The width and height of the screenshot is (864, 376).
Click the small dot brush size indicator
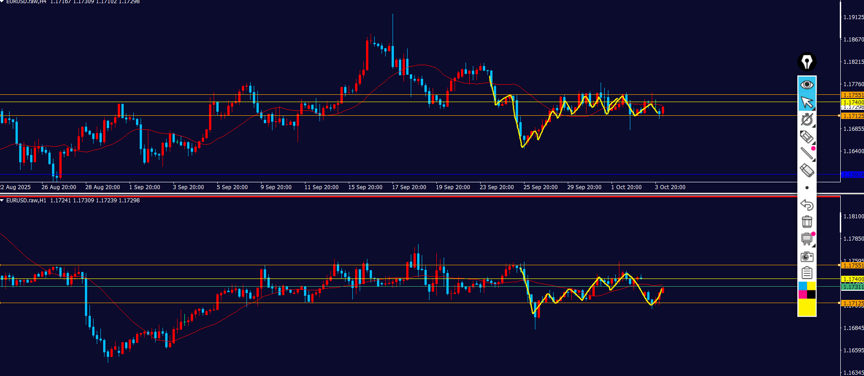[806, 188]
